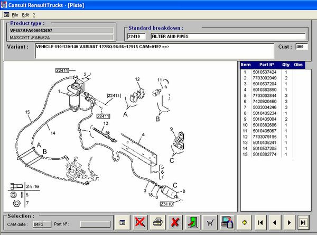Click the shopping cart icon
Viewport: 317px width, 235px height.
(x=210, y=222)
